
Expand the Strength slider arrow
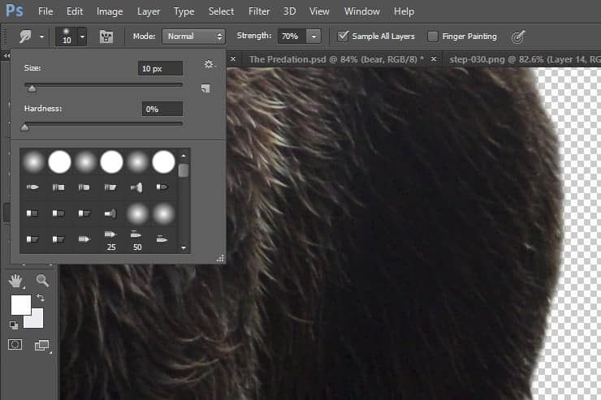313,37
